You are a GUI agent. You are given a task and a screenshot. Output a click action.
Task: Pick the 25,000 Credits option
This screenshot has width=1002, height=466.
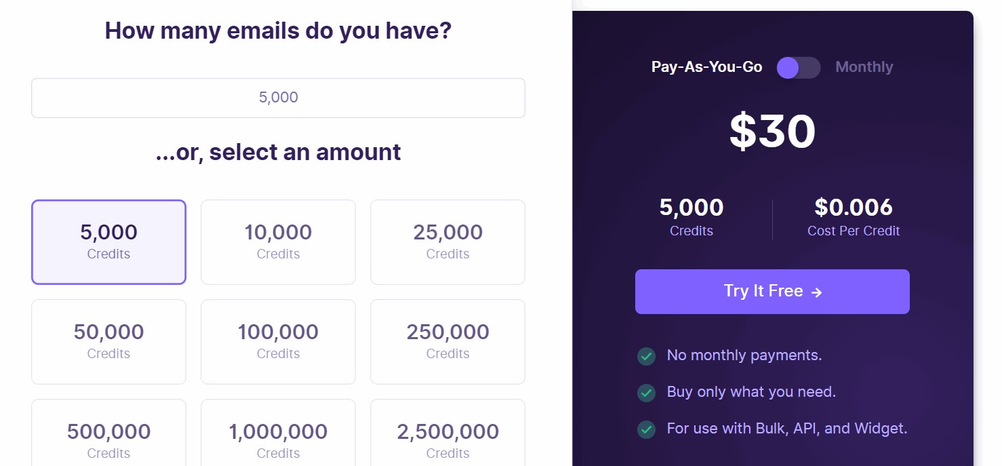[447, 241]
